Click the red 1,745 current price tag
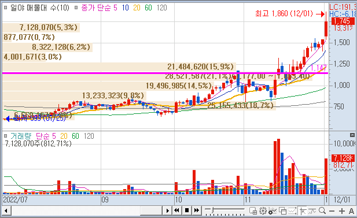The image size is (357, 218). (343, 21)
